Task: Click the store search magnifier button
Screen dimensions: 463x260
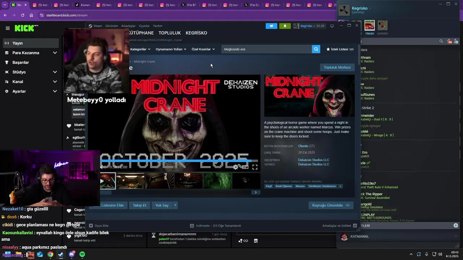Action: [316, 49]
